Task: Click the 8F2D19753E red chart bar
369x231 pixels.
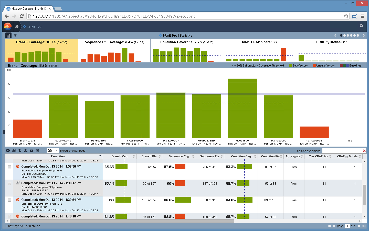Action: (28, 129)
